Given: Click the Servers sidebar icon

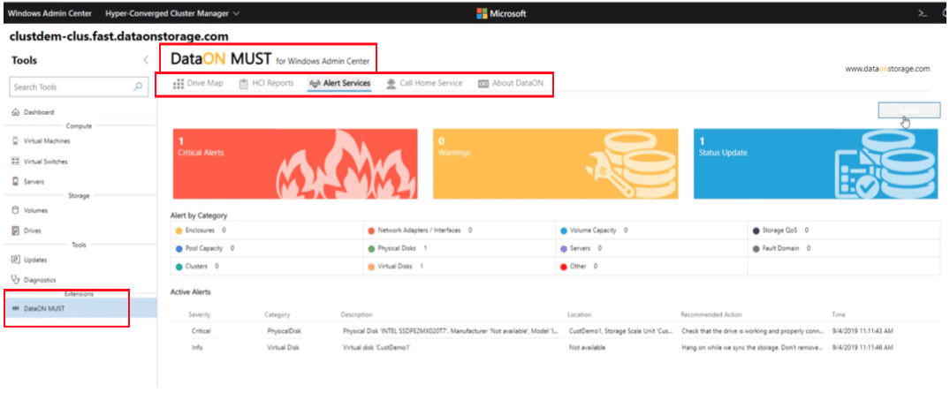Looking at the screenshot, I should pyautogui.click(x=16, y=182).
